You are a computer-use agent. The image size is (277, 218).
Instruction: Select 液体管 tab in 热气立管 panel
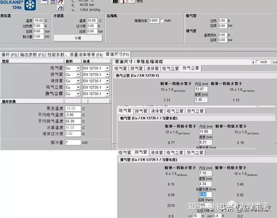coord(152,68)
